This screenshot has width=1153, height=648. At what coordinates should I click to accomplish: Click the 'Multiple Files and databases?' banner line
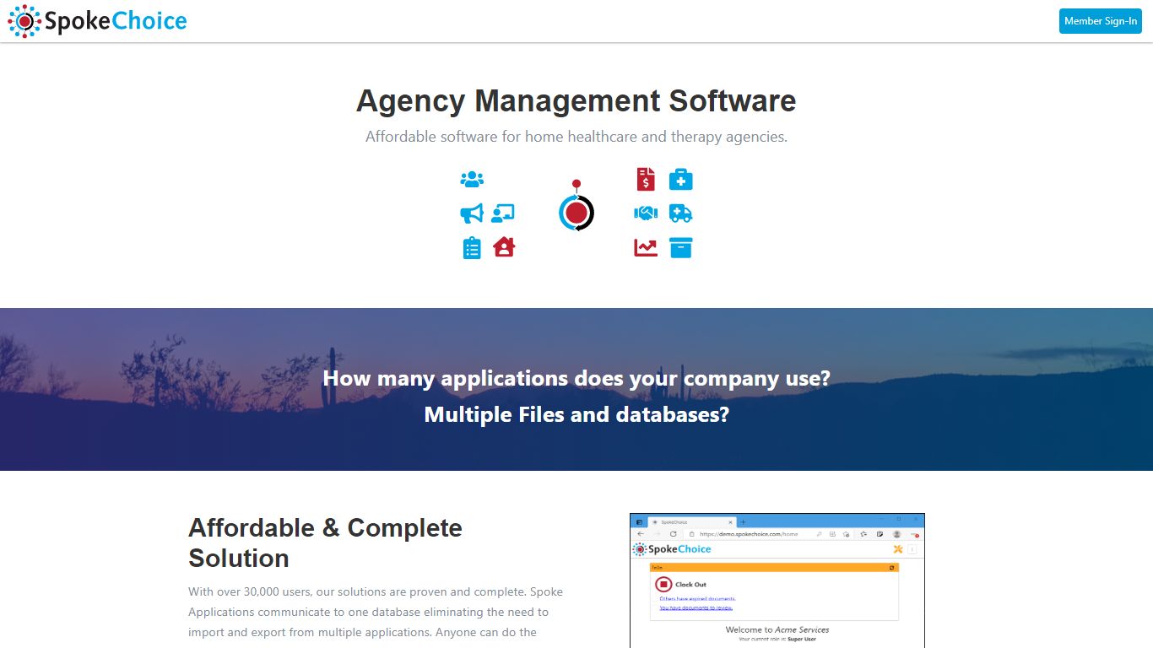[576, 414]
